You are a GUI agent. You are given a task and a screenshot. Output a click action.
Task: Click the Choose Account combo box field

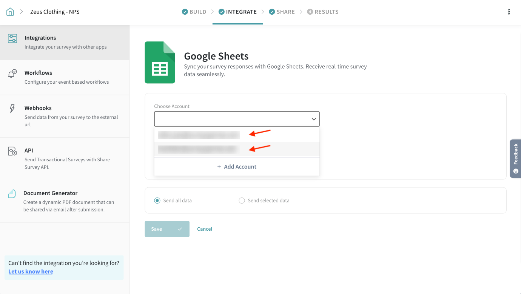coord(237,119)
